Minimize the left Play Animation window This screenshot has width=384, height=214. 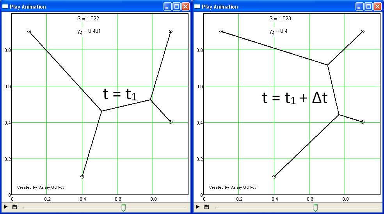(167, 7)
